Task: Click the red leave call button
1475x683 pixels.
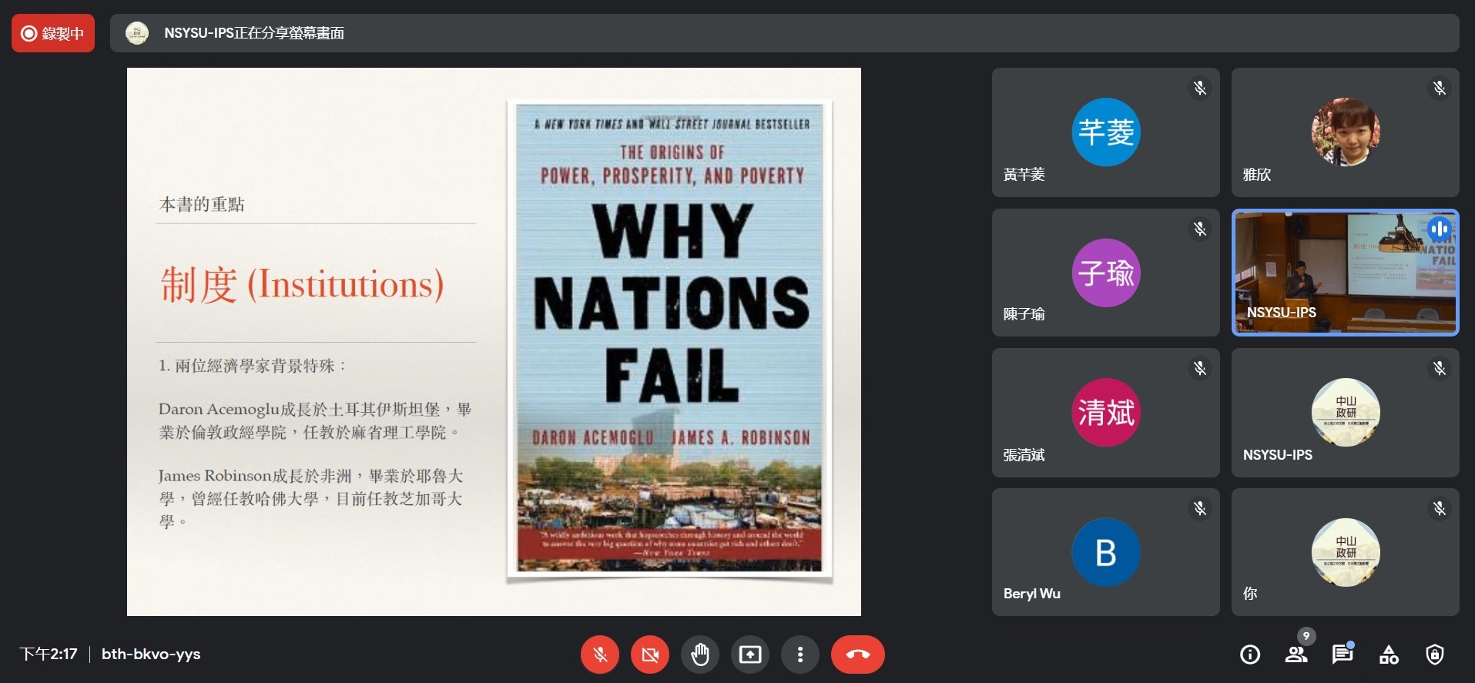Action: (x=857, y=655)
